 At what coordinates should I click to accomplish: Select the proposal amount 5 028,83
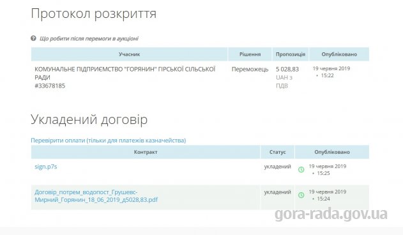coord(287,70)
